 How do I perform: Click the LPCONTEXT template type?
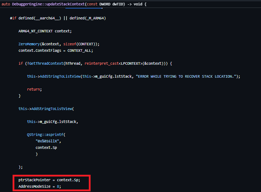(x=130, y=63)
